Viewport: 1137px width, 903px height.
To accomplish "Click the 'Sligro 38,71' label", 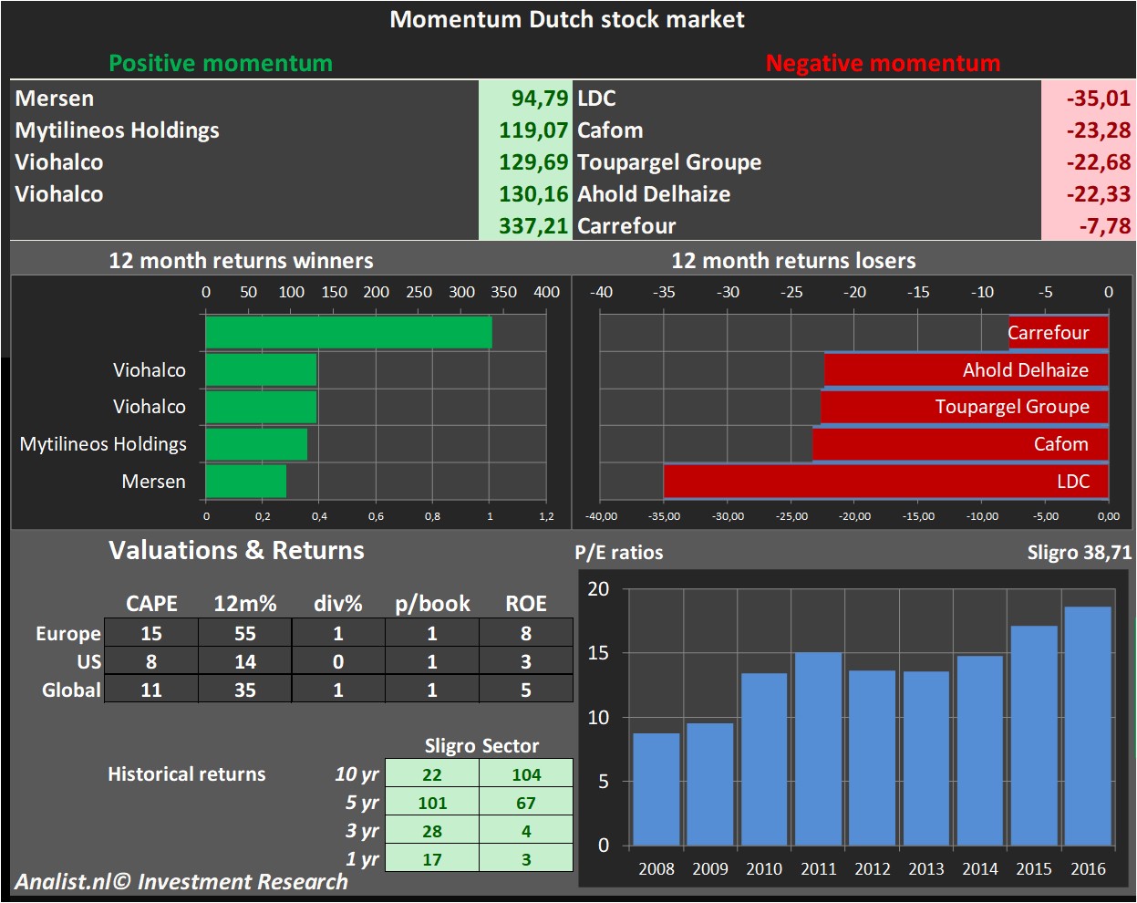I will (1080, 553).
